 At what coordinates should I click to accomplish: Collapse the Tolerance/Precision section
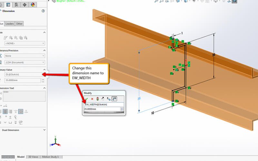44,51
